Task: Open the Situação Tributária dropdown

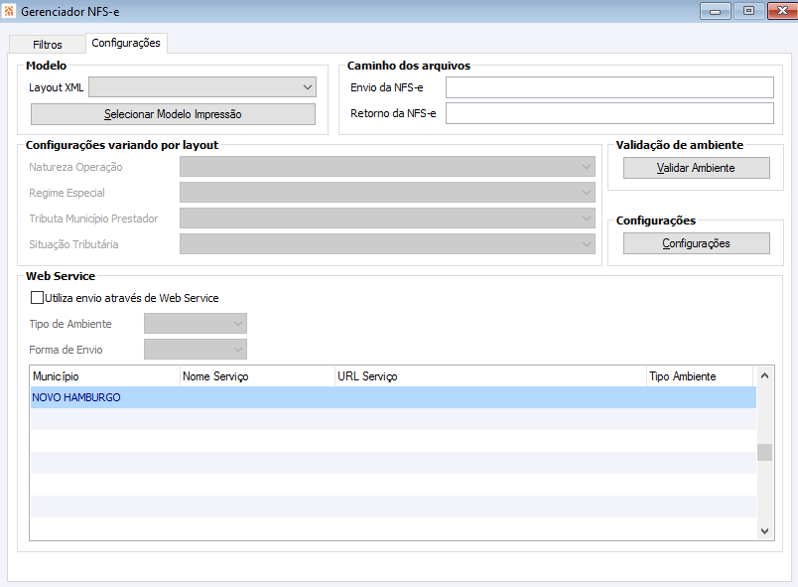Action: (387, 244)
